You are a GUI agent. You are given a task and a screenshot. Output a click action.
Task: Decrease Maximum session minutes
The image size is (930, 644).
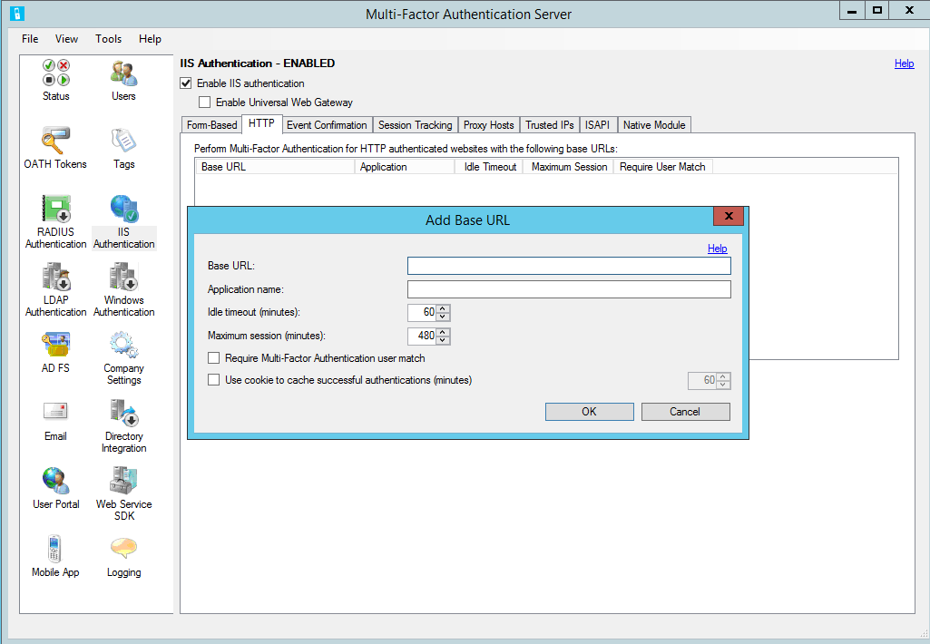click(443, 340)
